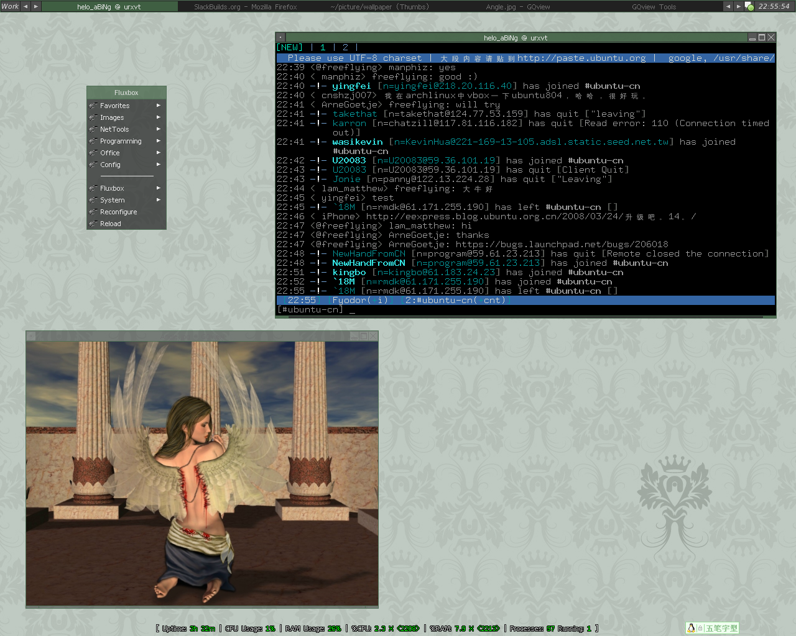796x636 pixels.
Task: Expand the Fluxbox submenu arrow
Action: tap(159, 188)
